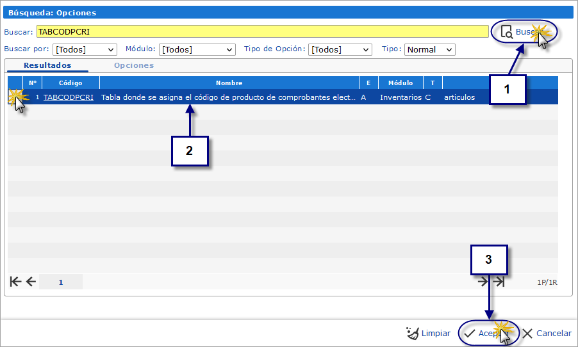This screenshot has height=347, width=578.
Task: Click the Aceptar checkmark icon
Action: (470, 333)
